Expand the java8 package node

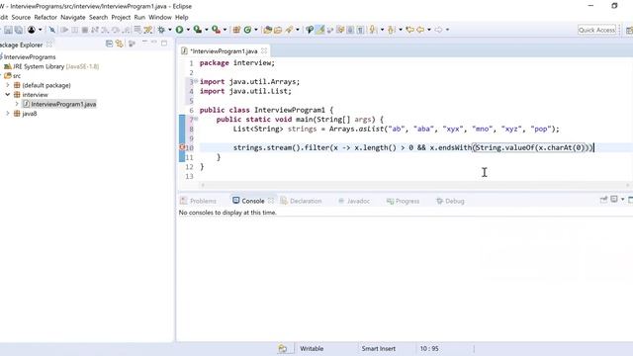point(8,114)
